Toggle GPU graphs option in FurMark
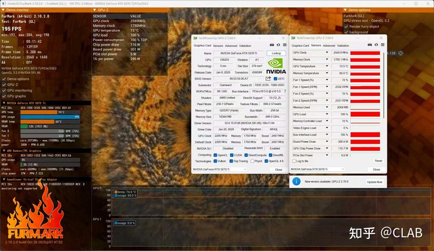Viewport: 434px width, 251px height. tap(4, 96)
